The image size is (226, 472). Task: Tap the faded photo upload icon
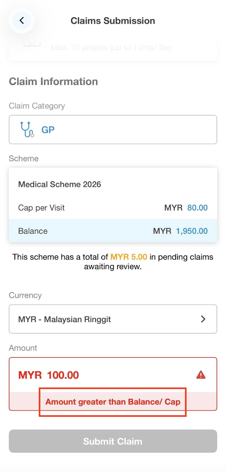pyautogui.click(x=32, y=42)
